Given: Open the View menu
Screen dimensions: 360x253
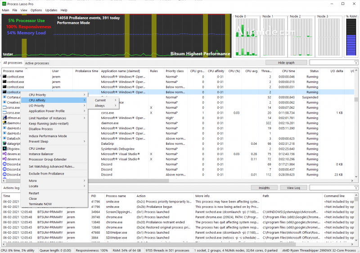Looking at the screenshot, I should 24,10.
